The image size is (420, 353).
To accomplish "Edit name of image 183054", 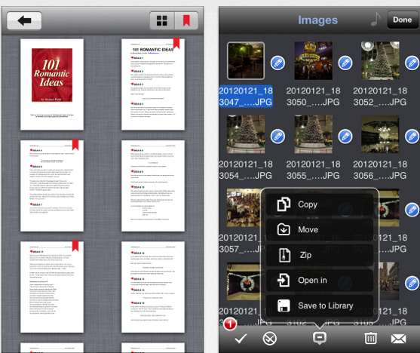I will 277,137.
